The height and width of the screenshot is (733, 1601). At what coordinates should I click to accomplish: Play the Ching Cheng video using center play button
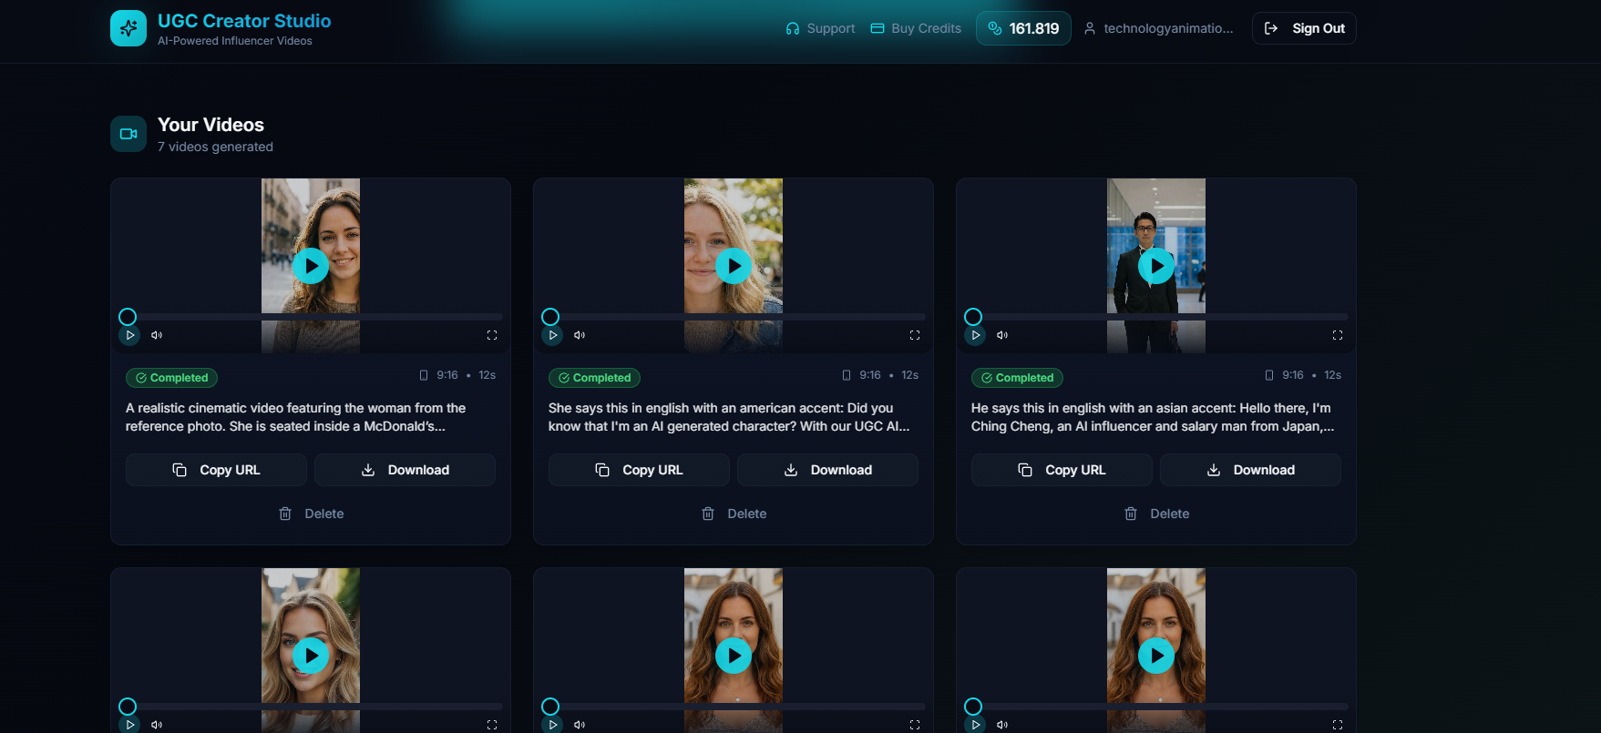click(1156, 266)
